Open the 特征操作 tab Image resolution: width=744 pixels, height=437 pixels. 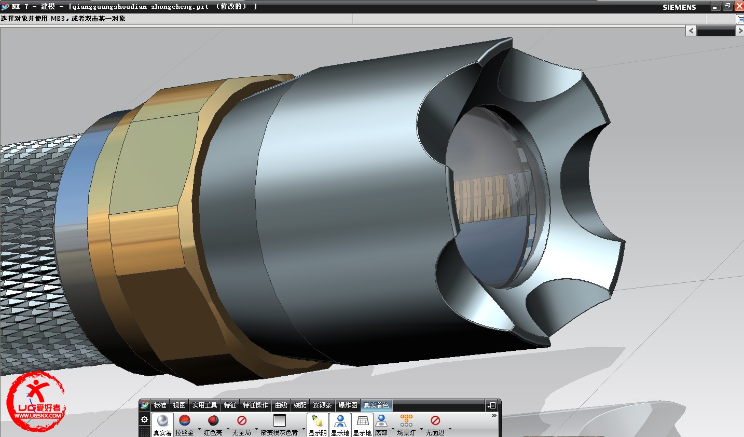[x=256, y=405]
